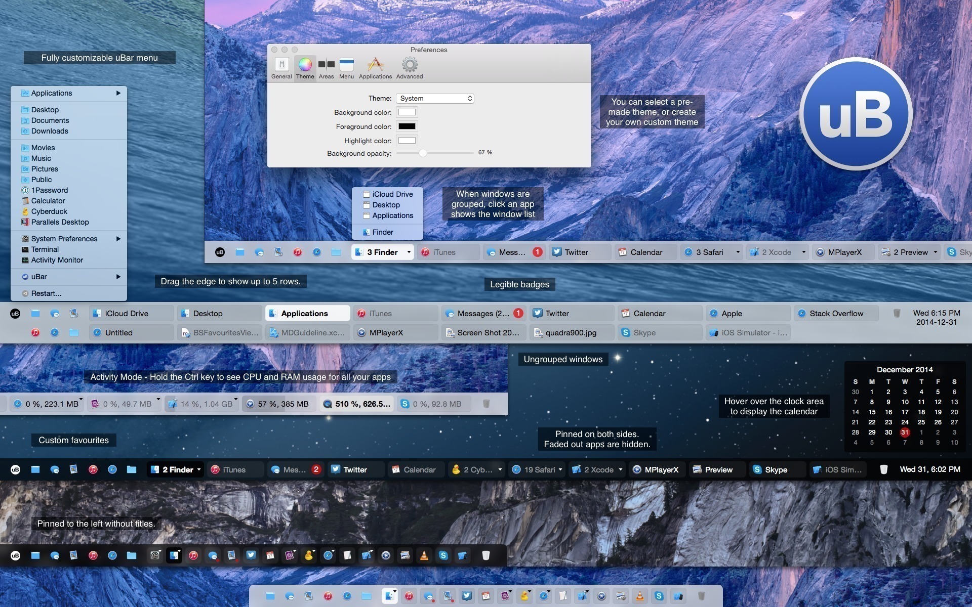
Task: Open Skype from the lower taskbar
Action: 777,469
